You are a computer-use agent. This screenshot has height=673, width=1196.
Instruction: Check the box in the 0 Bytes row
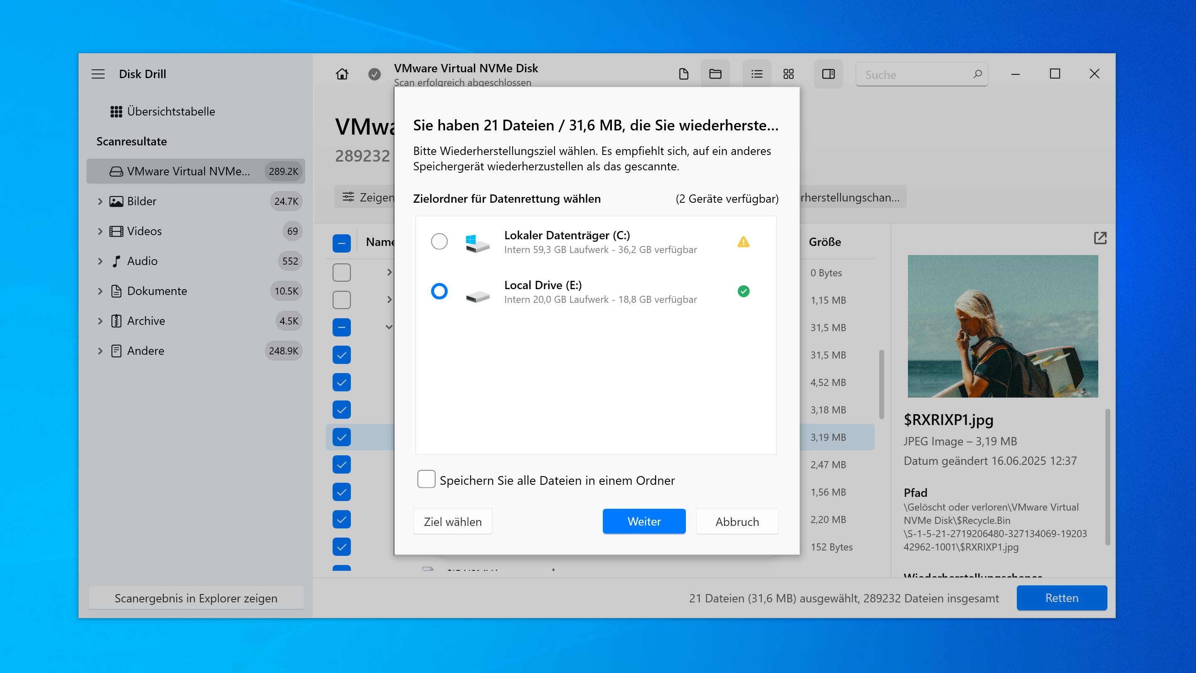click(x=341, y=273)
